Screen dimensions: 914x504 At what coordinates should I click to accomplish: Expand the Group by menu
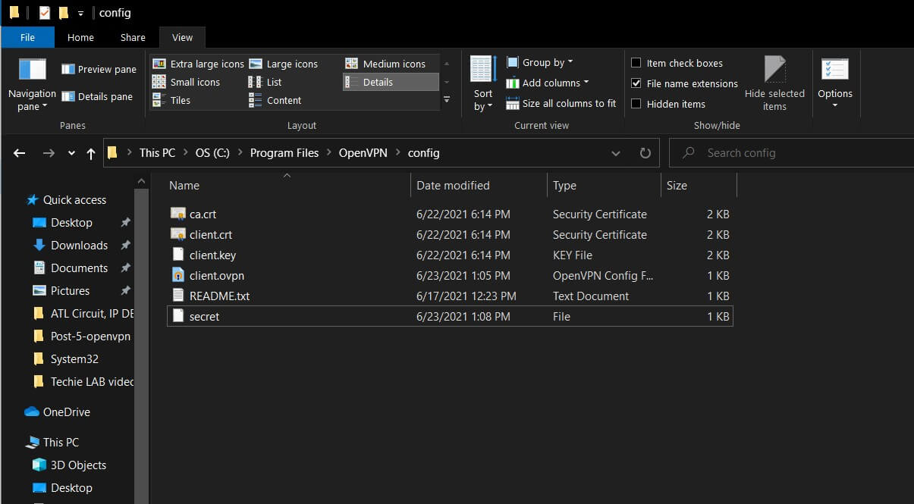point(540,62)
